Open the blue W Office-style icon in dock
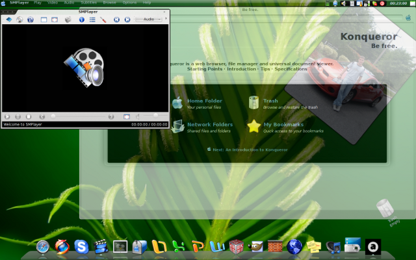This screenshot has height=260, width=416. (217, 247)
